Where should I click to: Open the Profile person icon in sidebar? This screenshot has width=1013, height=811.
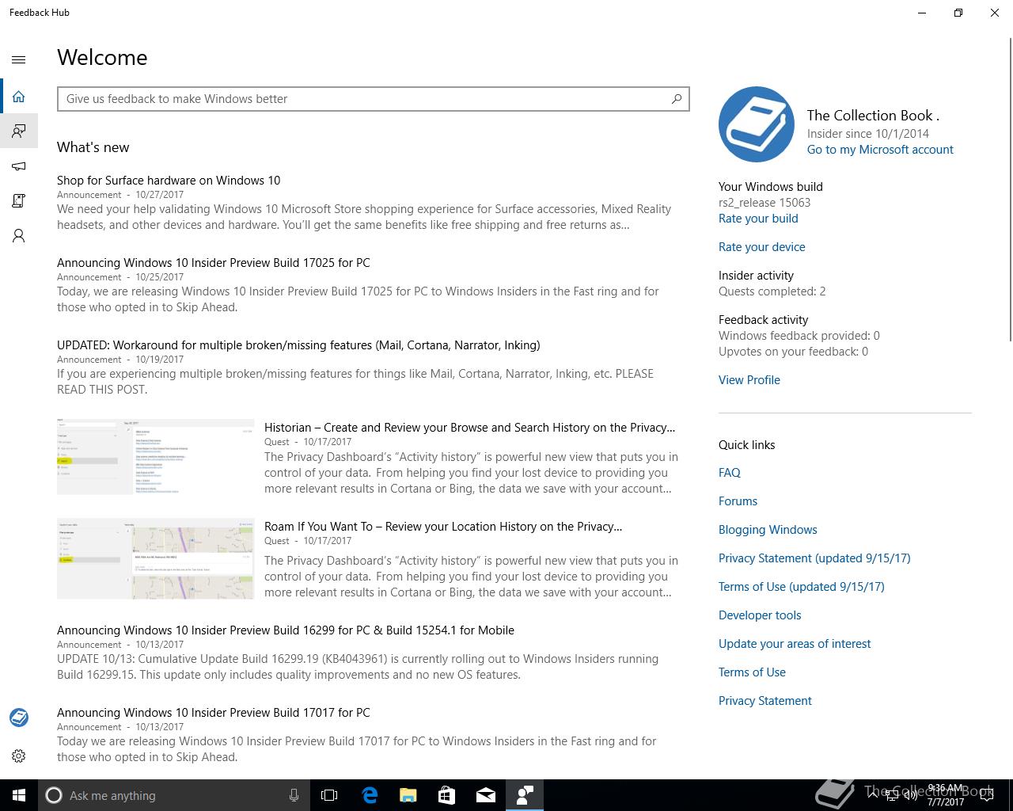[19, 236]
